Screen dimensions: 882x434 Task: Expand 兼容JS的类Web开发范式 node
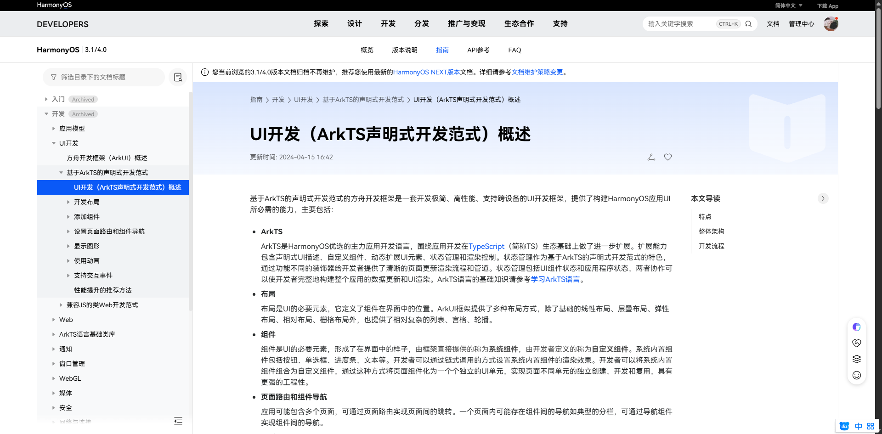(61, 305)
